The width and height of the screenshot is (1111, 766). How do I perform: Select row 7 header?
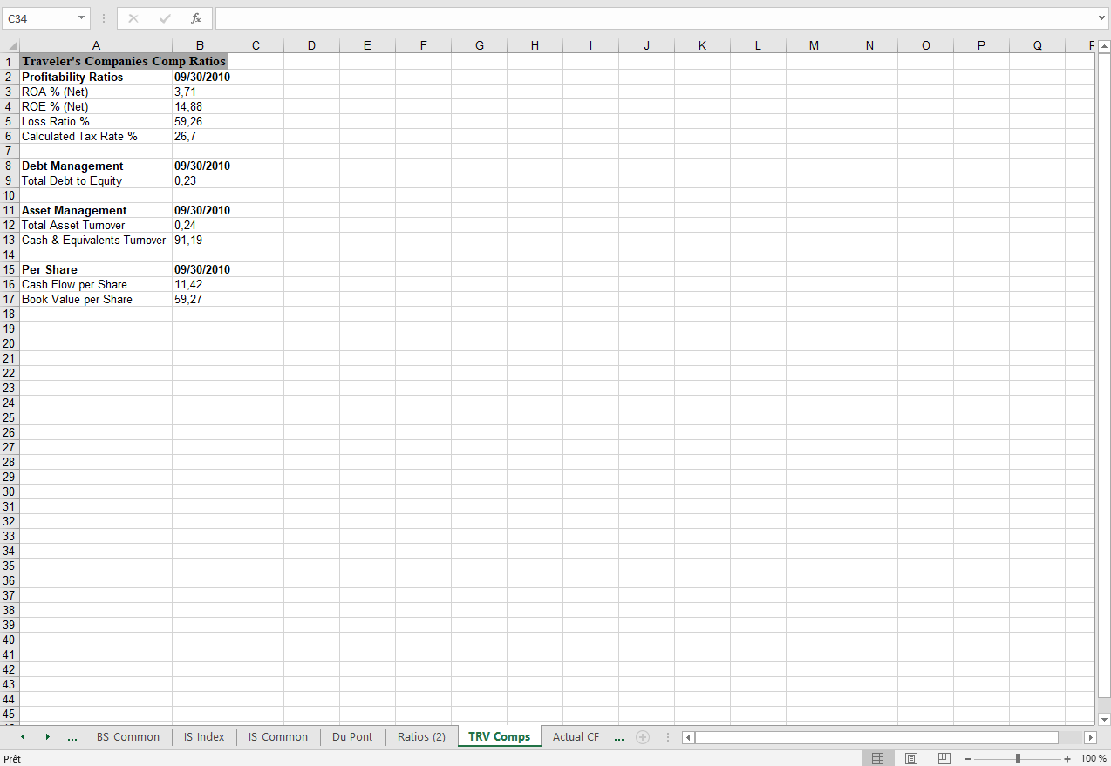click(10, 151)
